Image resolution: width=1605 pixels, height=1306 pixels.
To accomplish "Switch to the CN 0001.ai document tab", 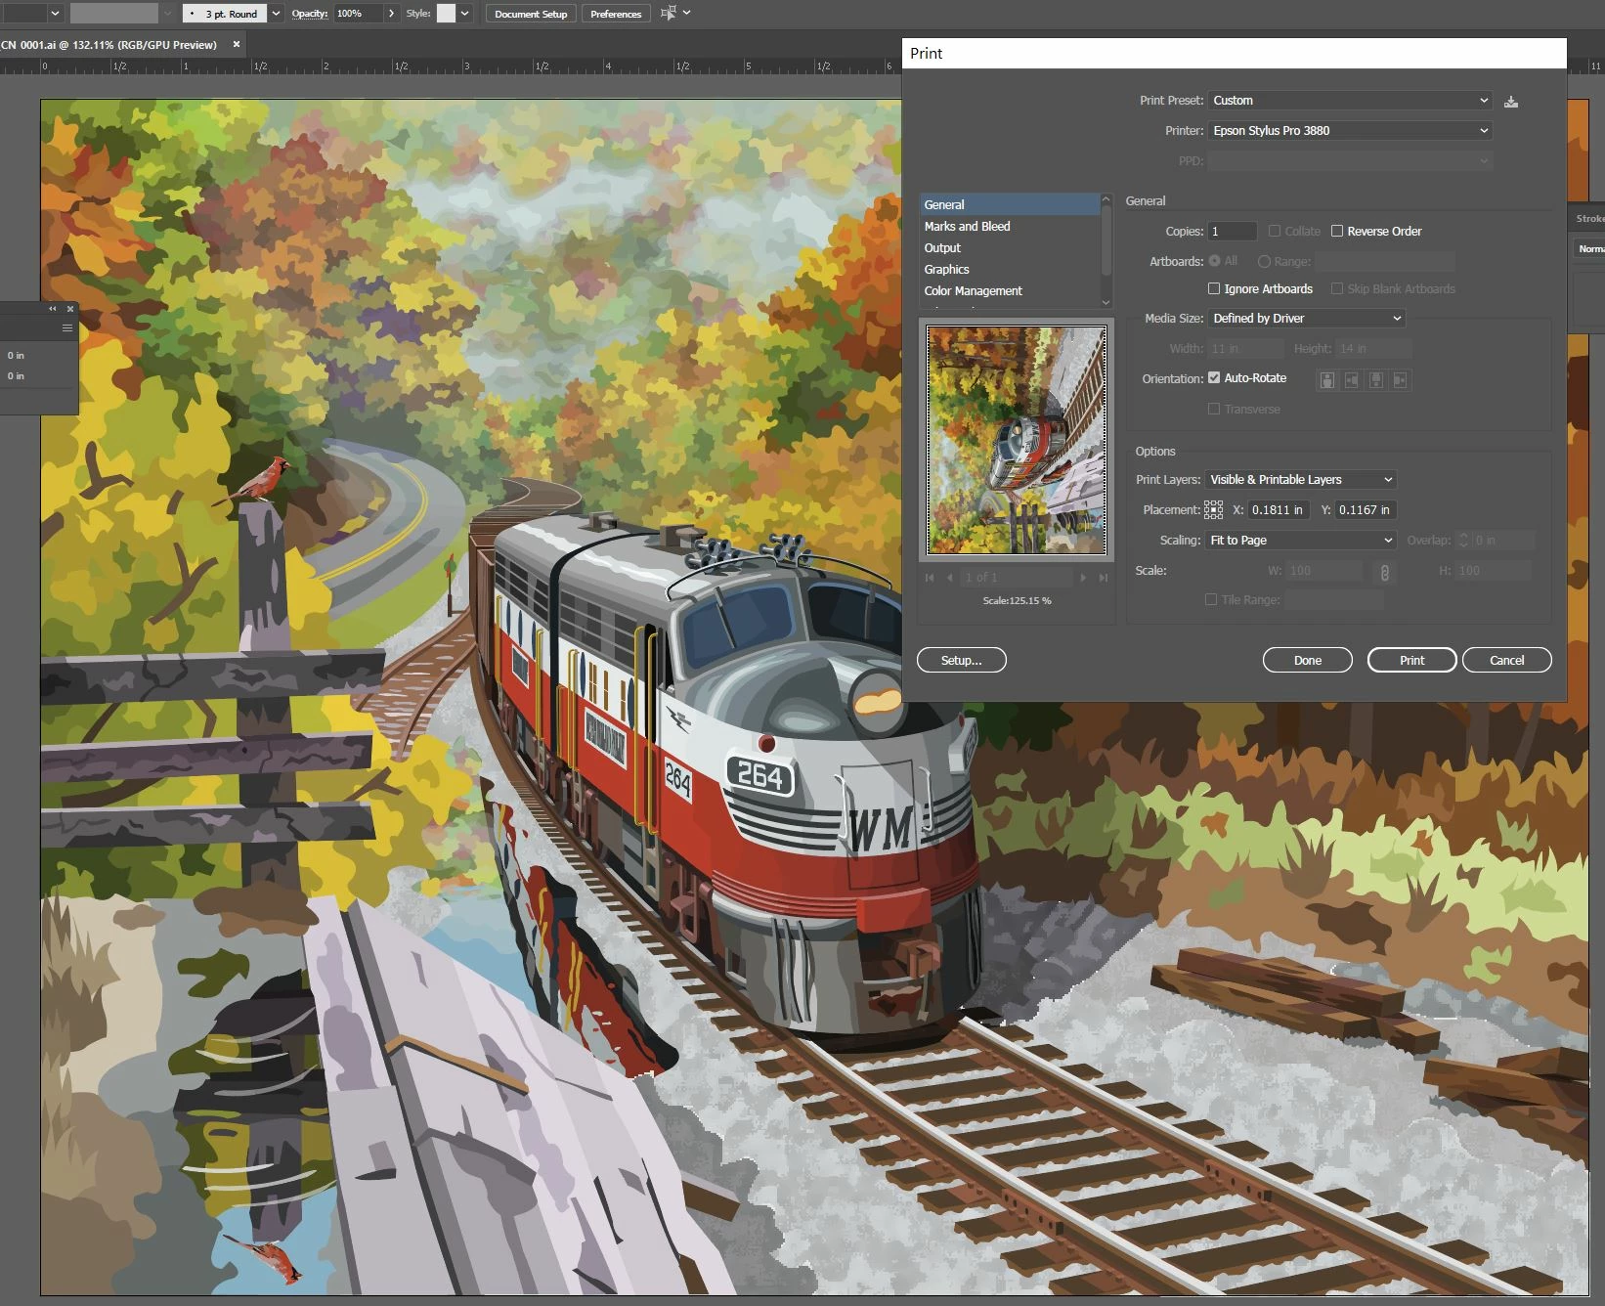I will (x=109, y=44).
